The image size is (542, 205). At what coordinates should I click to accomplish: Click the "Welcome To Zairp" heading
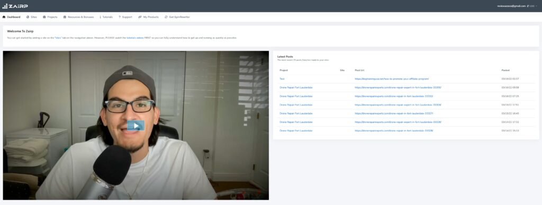pyautogui.click(x=20, y=31)
